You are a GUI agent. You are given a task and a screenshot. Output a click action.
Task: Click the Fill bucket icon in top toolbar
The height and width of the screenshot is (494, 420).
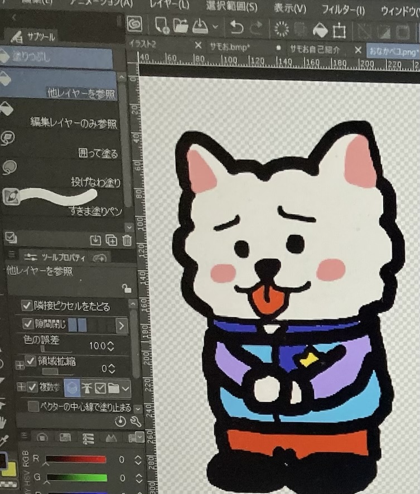(x=319, y=29)
